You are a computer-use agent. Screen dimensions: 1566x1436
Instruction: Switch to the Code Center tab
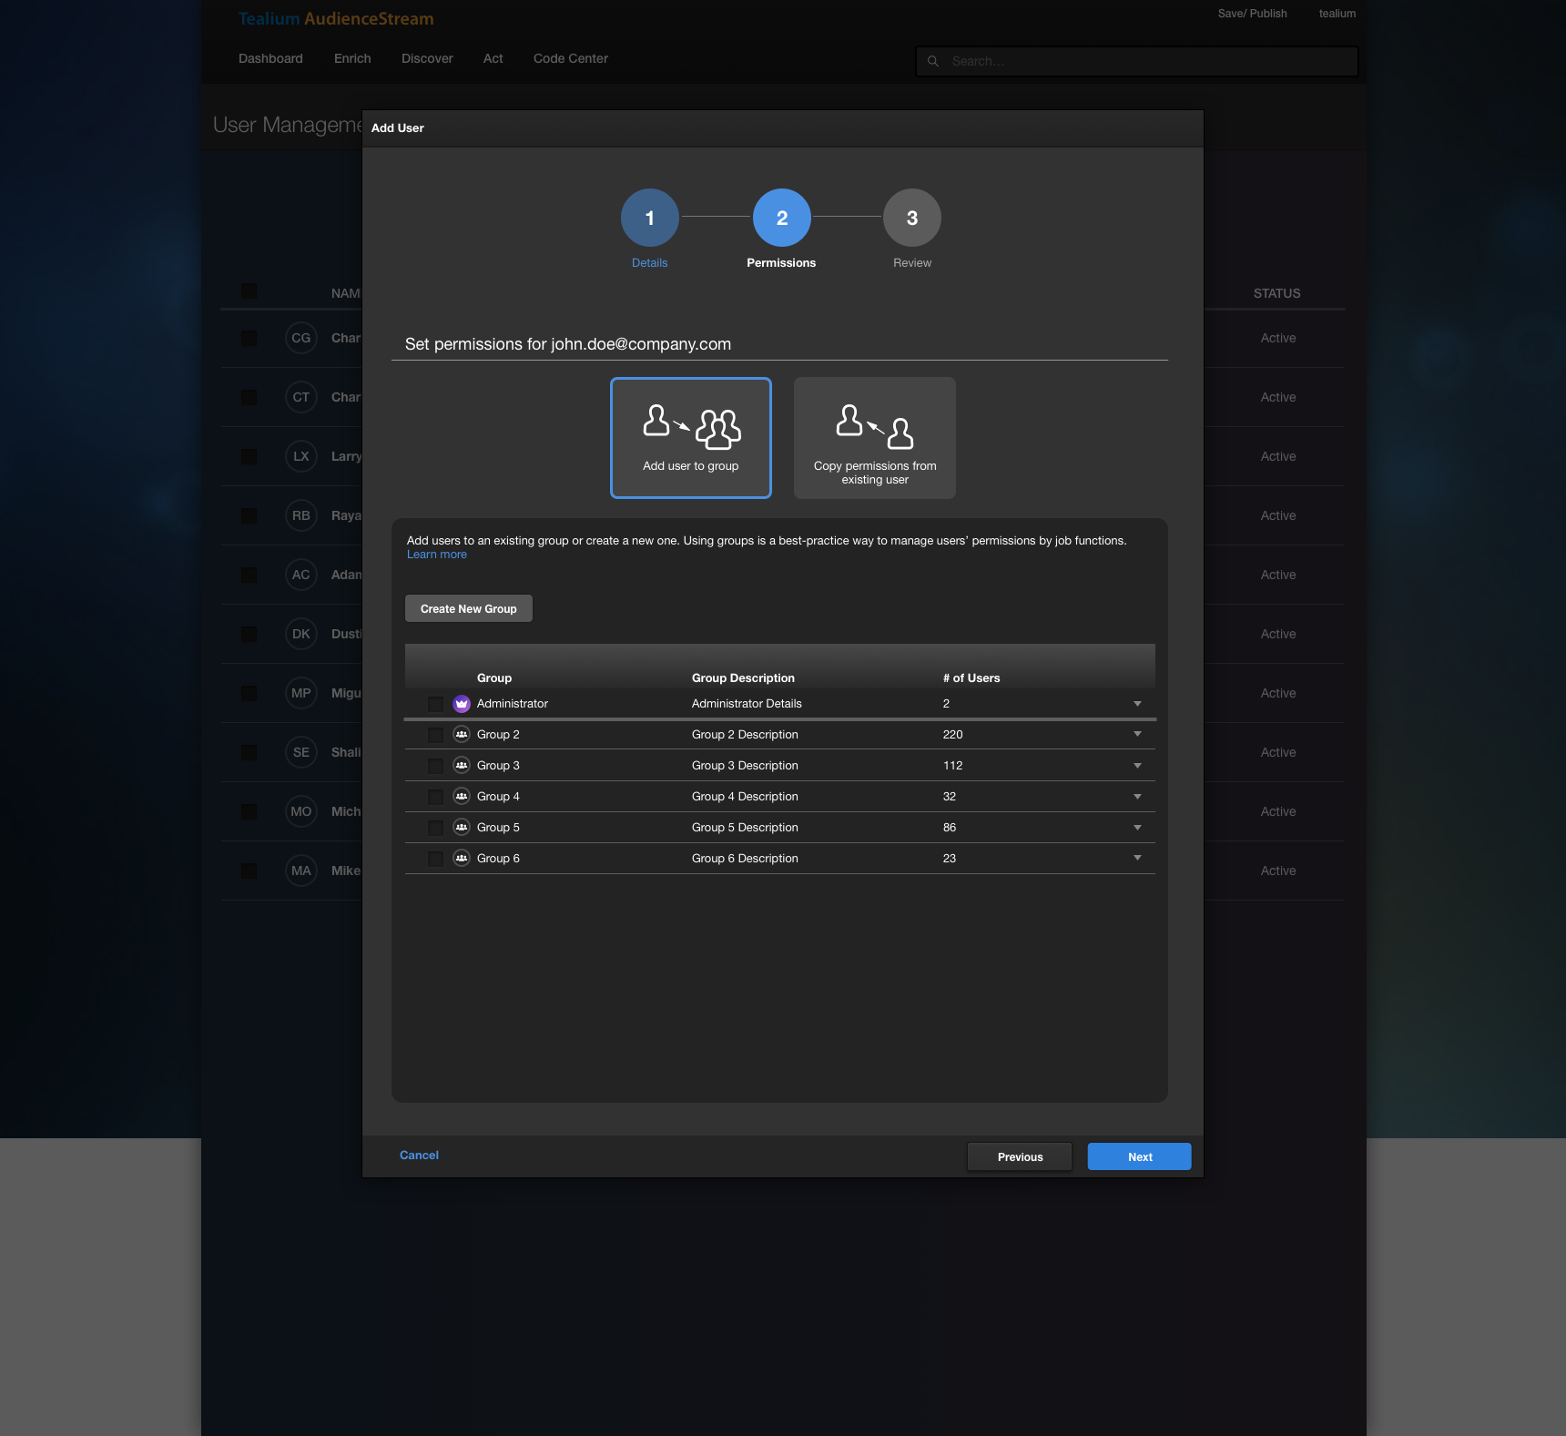tap(570, 58)
